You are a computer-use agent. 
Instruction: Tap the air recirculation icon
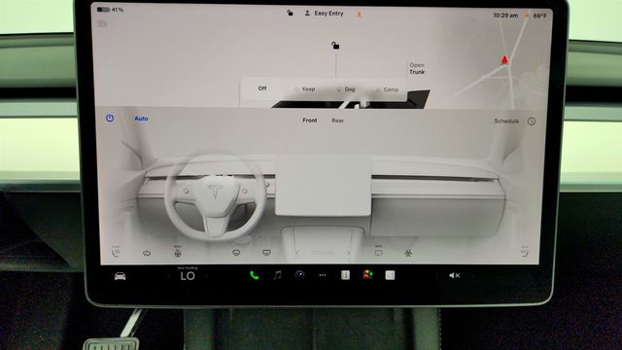[147, 253]
